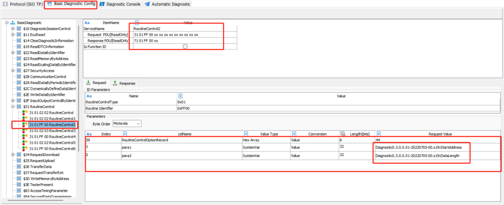Click the $34 RequestDownload service icon
Screen dimensions: 504x205
point(19,154)
